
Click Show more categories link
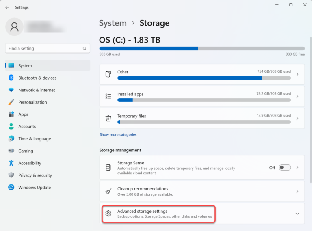tap(118, 135)
